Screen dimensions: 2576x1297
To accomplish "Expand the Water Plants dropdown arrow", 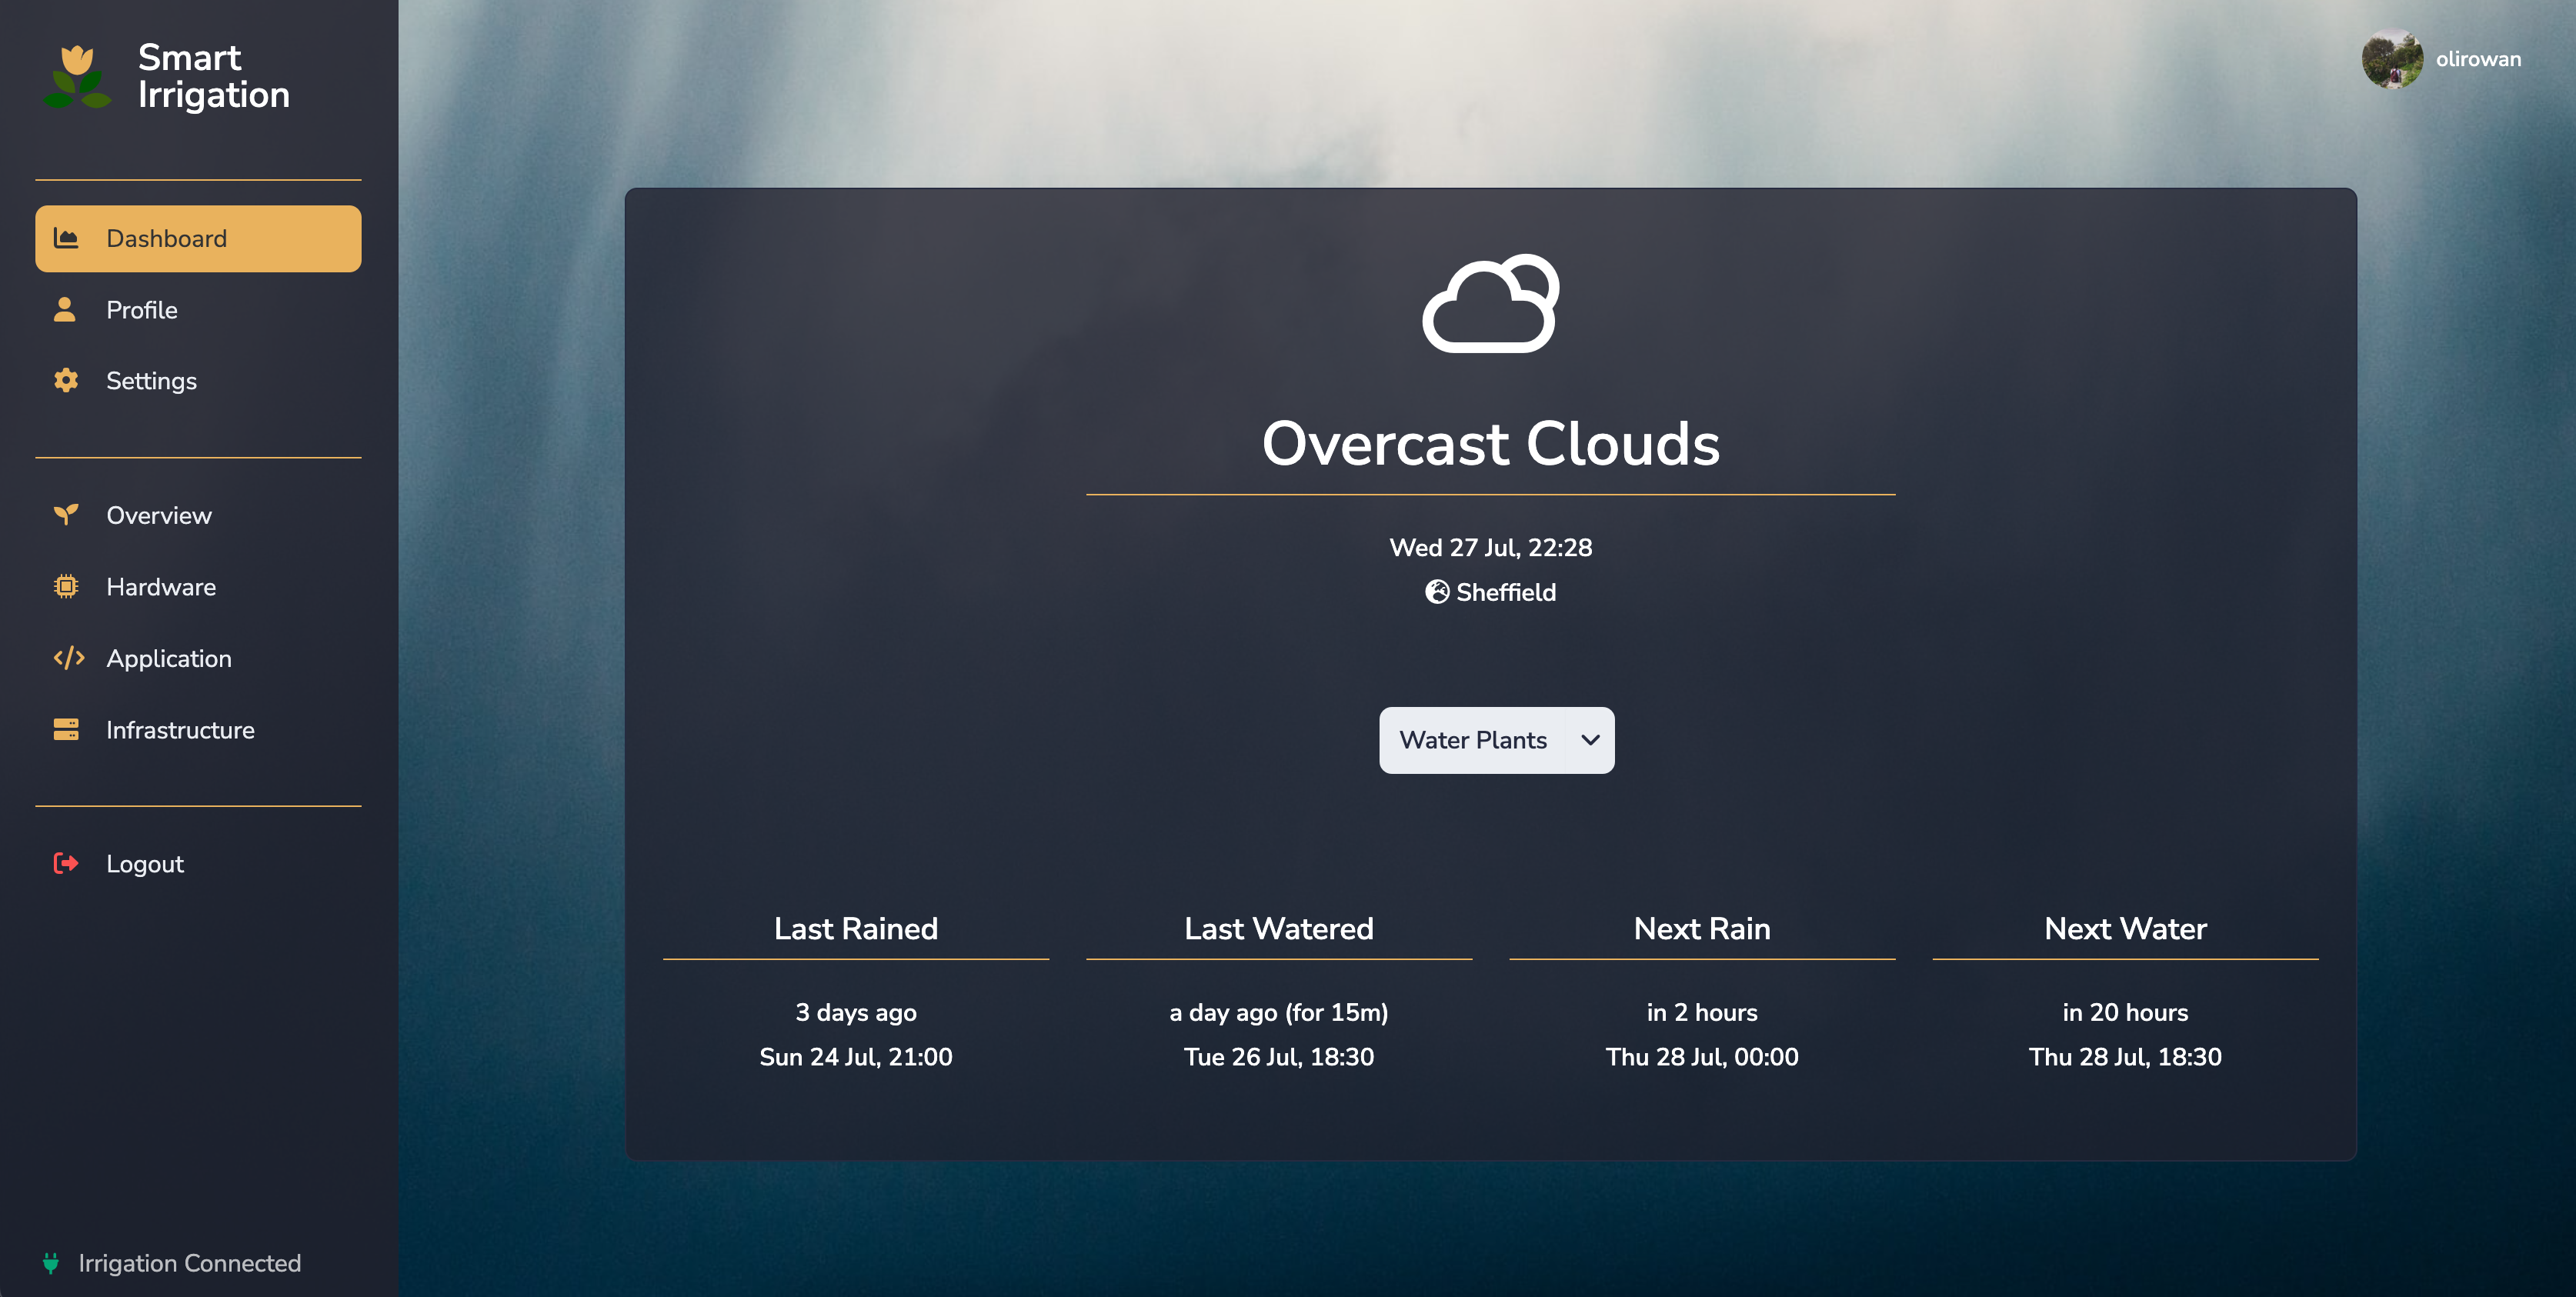I will coord(1590,740).
